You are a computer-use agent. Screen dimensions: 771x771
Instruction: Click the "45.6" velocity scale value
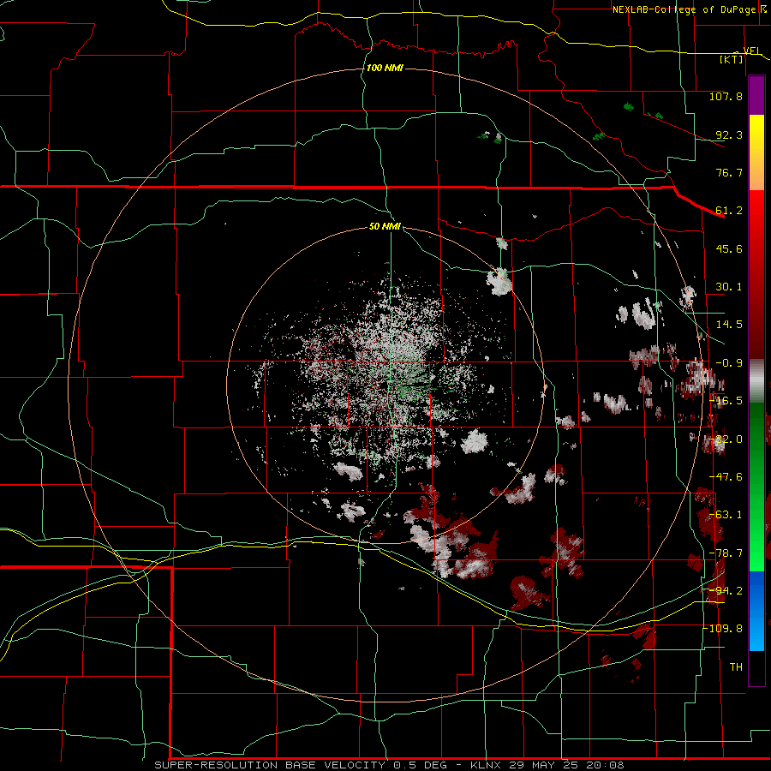729,248
